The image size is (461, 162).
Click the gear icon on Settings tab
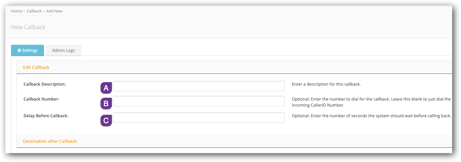click(19, 50)
